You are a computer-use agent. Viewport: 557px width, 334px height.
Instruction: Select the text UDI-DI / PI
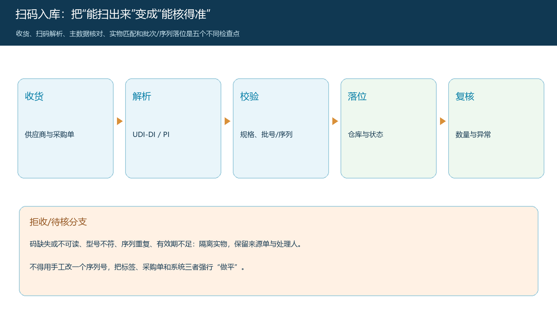pos(151,134)
